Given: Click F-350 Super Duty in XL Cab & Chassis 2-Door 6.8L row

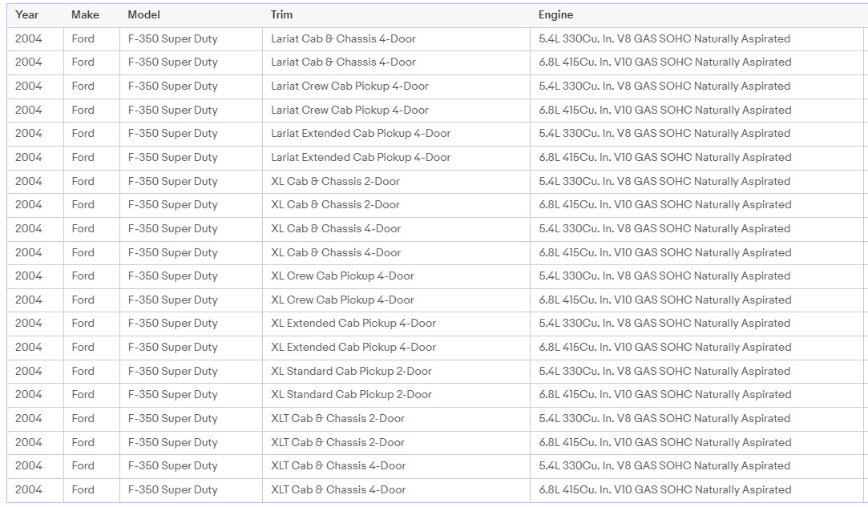Looking at the screenshot, I should [172, 204].
